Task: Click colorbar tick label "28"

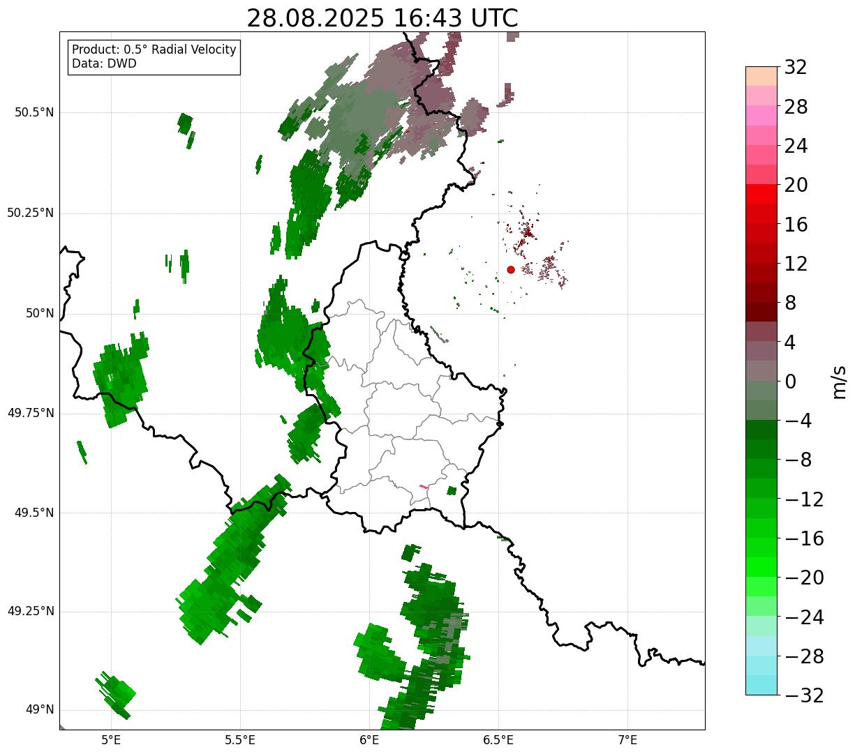Action: click(x=796, y=107)
